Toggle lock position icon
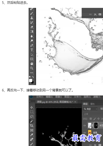This screenshot has height=146, width=103. click(x=98, y=119)
